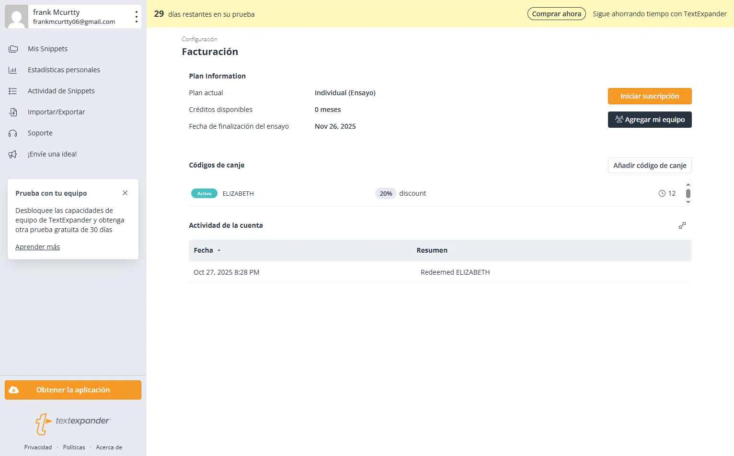This screenshot has height=456, width=734.
Task: Click the Nov 26, 2025 trial end date
Action: coord(335,126)
